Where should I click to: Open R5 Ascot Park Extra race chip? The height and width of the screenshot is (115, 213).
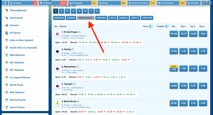(142, 3)
